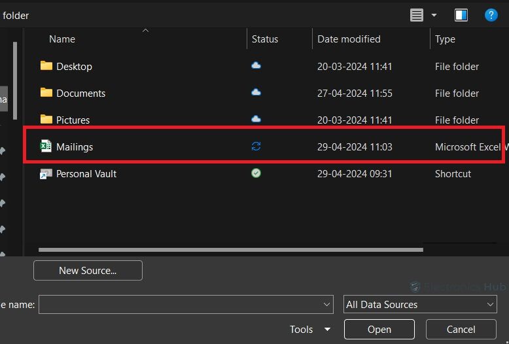Image resolution: width=509 pixels, height=344 pixels.
Task: Toggle the preview pane icon
Action: [461, 15]
